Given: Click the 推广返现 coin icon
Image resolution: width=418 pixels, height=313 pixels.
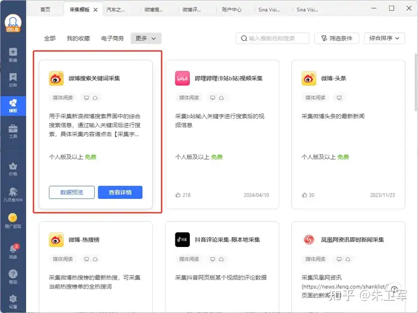Looking at the screenshot, I should coord(13,218).
